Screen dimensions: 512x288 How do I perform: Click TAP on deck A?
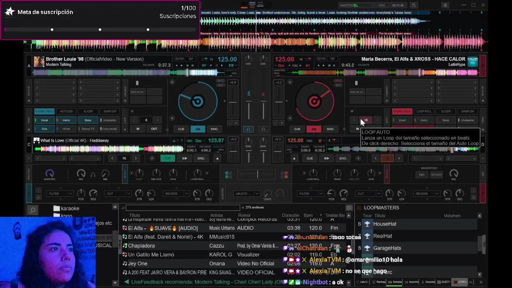click(190, 59)
